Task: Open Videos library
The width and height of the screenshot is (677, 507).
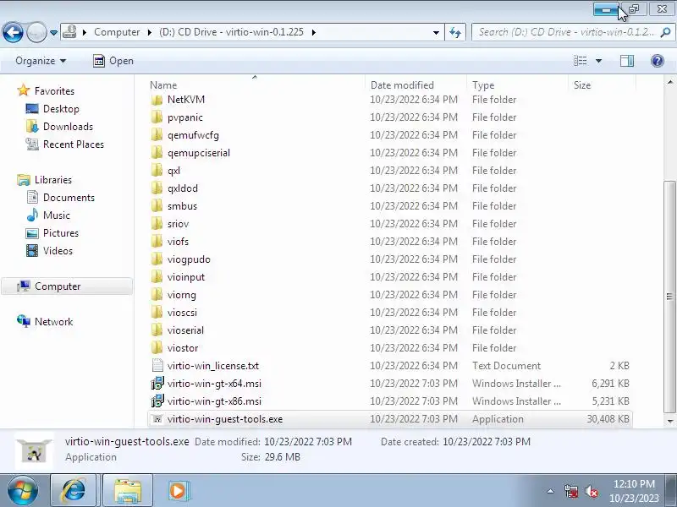Action: [58, 250]
